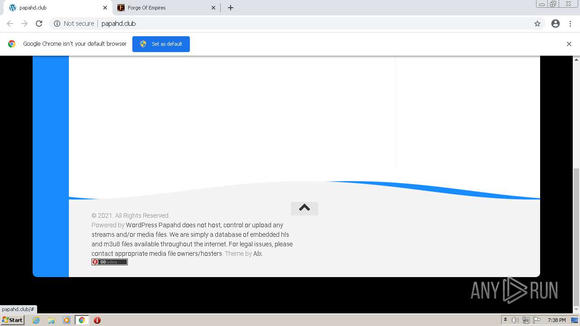Click the page vertical scrollbar thumb

[576, 236]
